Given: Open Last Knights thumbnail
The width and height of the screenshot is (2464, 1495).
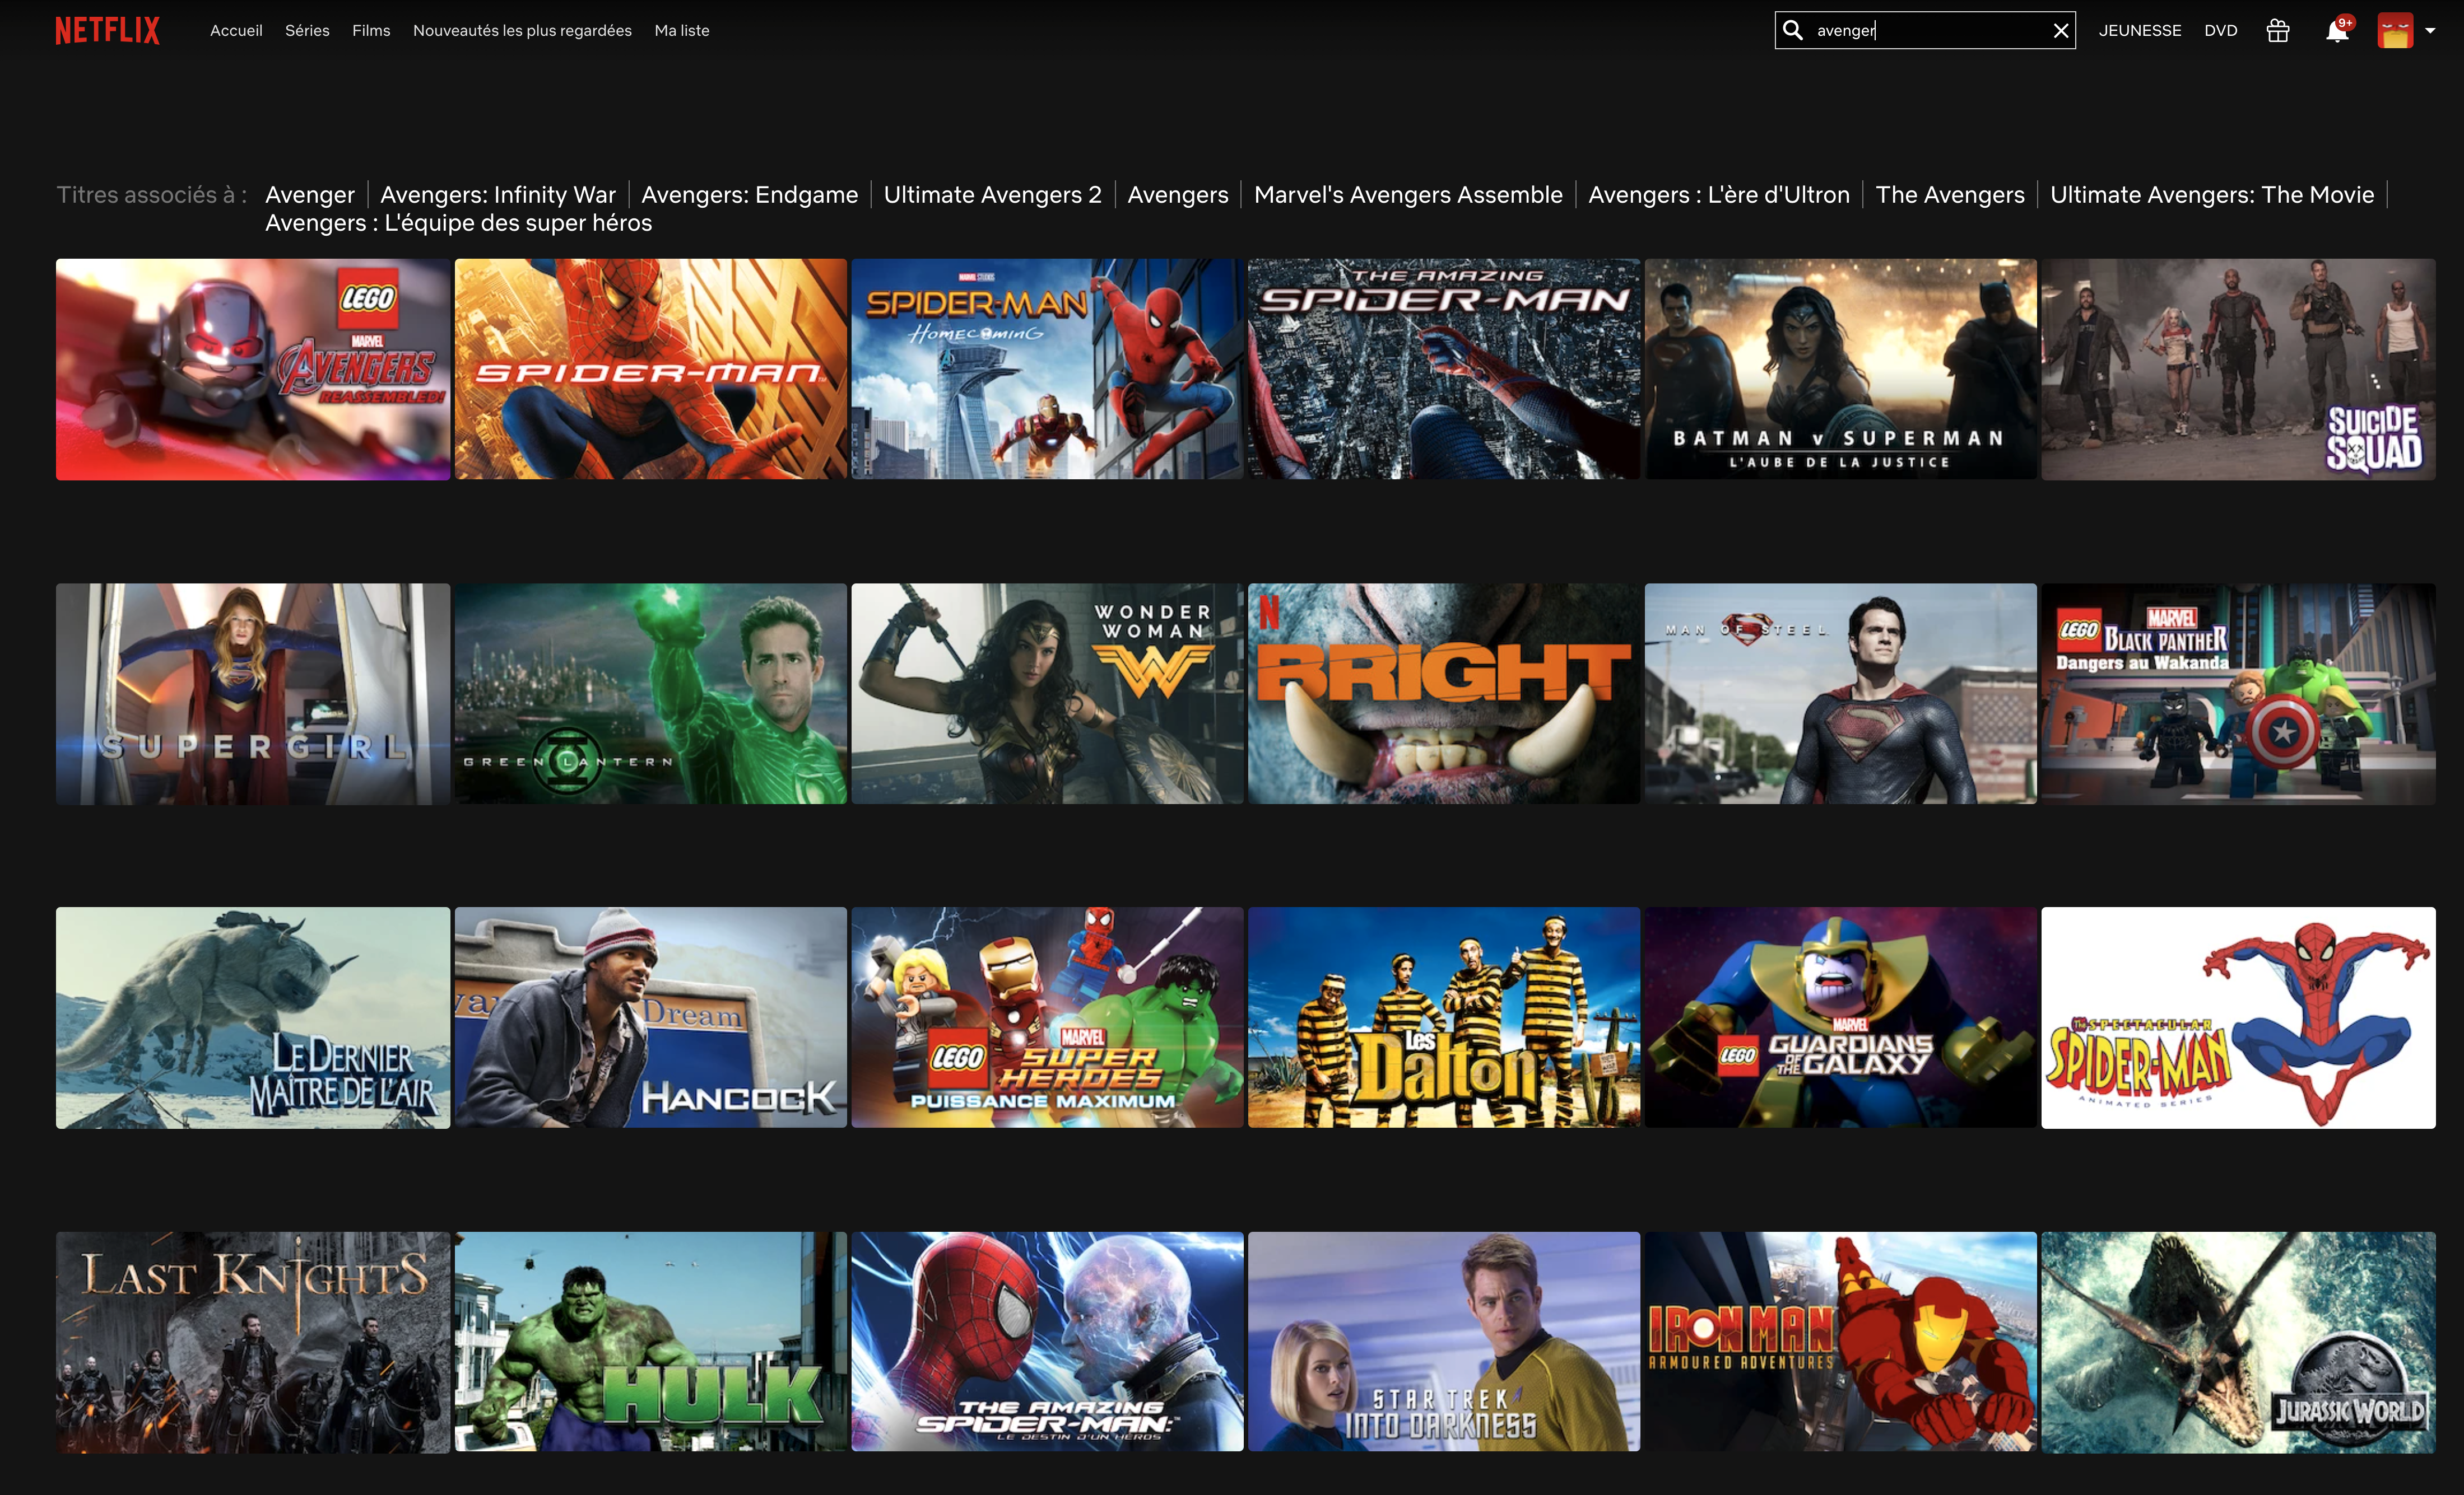Looking at the screenshot, I should pos(253,1342).
